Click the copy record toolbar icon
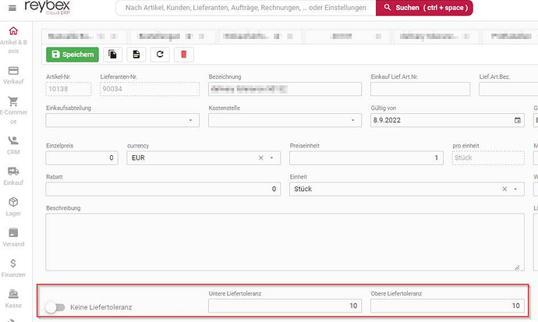 point(114,55)
